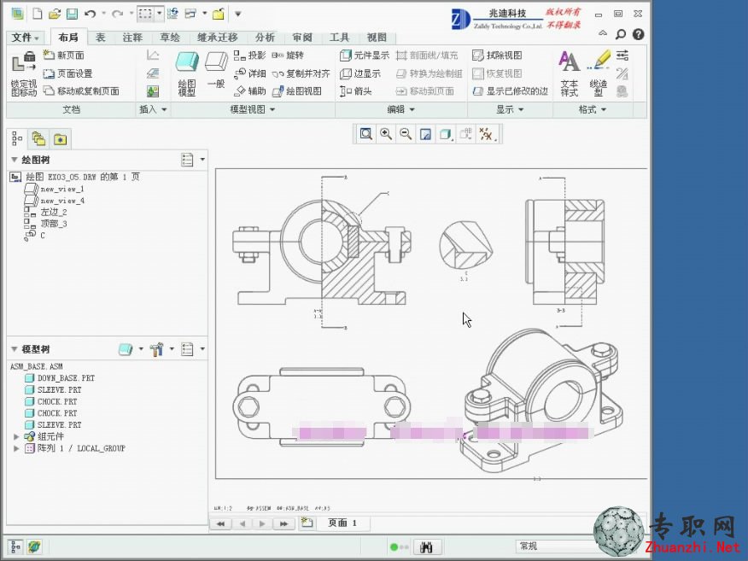Click the 新页面 new sheet button

(64, 56)
